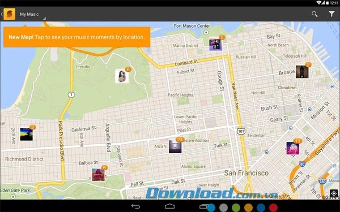Tap the orange New Map banner
This screenshot has width=340, height=212.
point(77,37)
